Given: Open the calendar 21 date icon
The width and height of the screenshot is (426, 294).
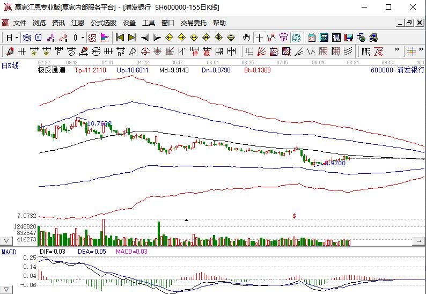Looking at the screenshot, I should click(311, 38).
